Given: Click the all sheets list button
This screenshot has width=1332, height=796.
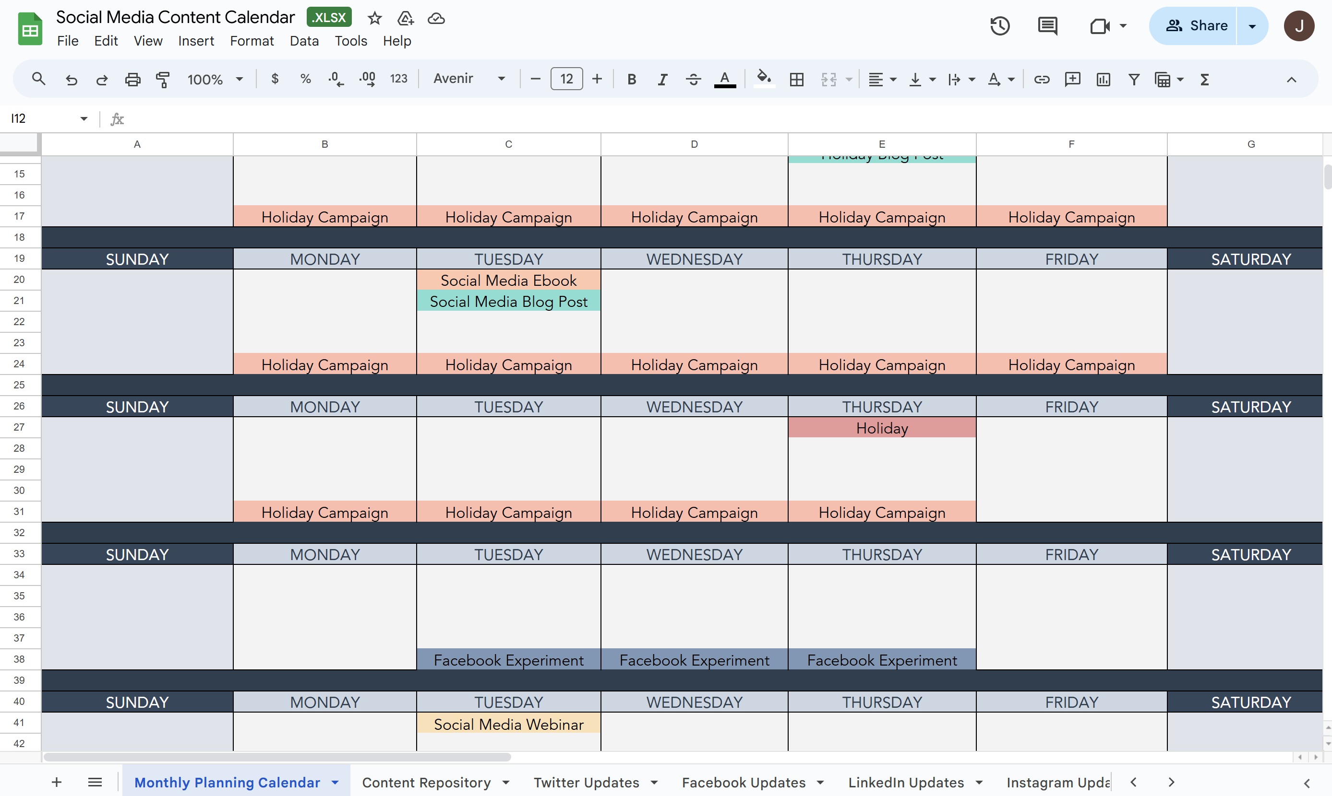Looking at the screenshot, I should 95,782.
